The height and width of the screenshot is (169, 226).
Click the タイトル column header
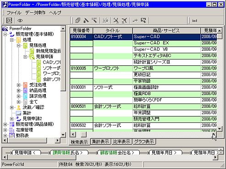tap(113, 31)
